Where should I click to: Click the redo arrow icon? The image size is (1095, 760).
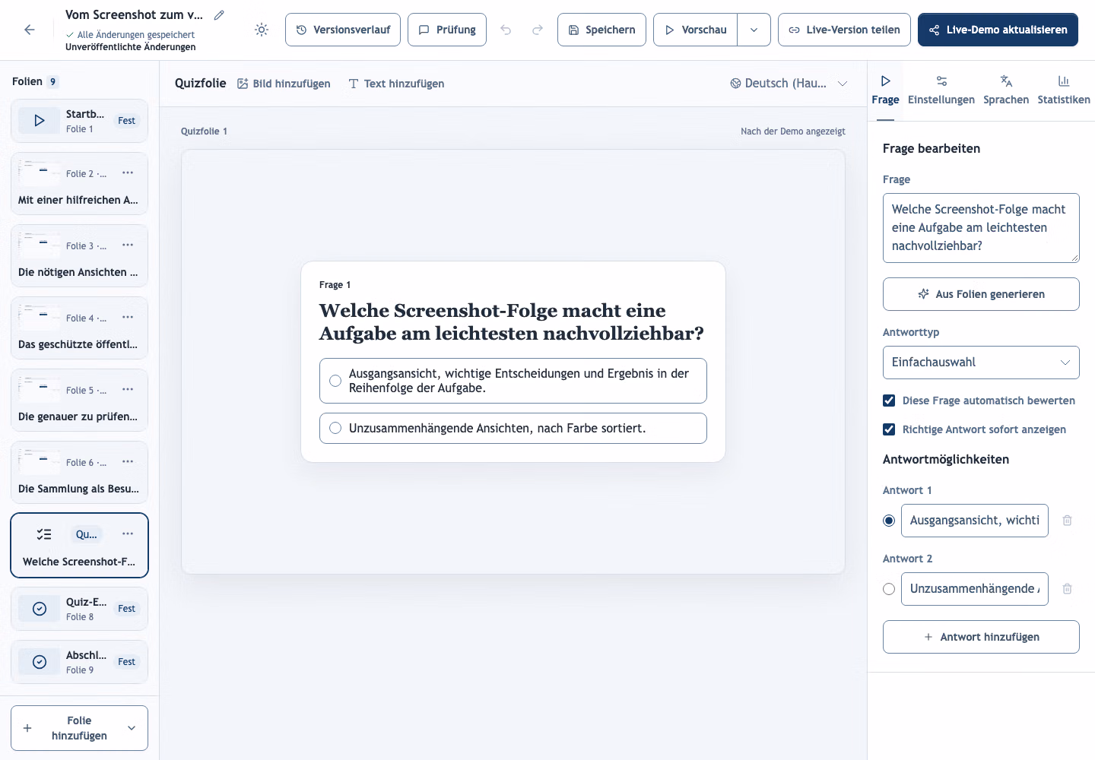[538, 30]
